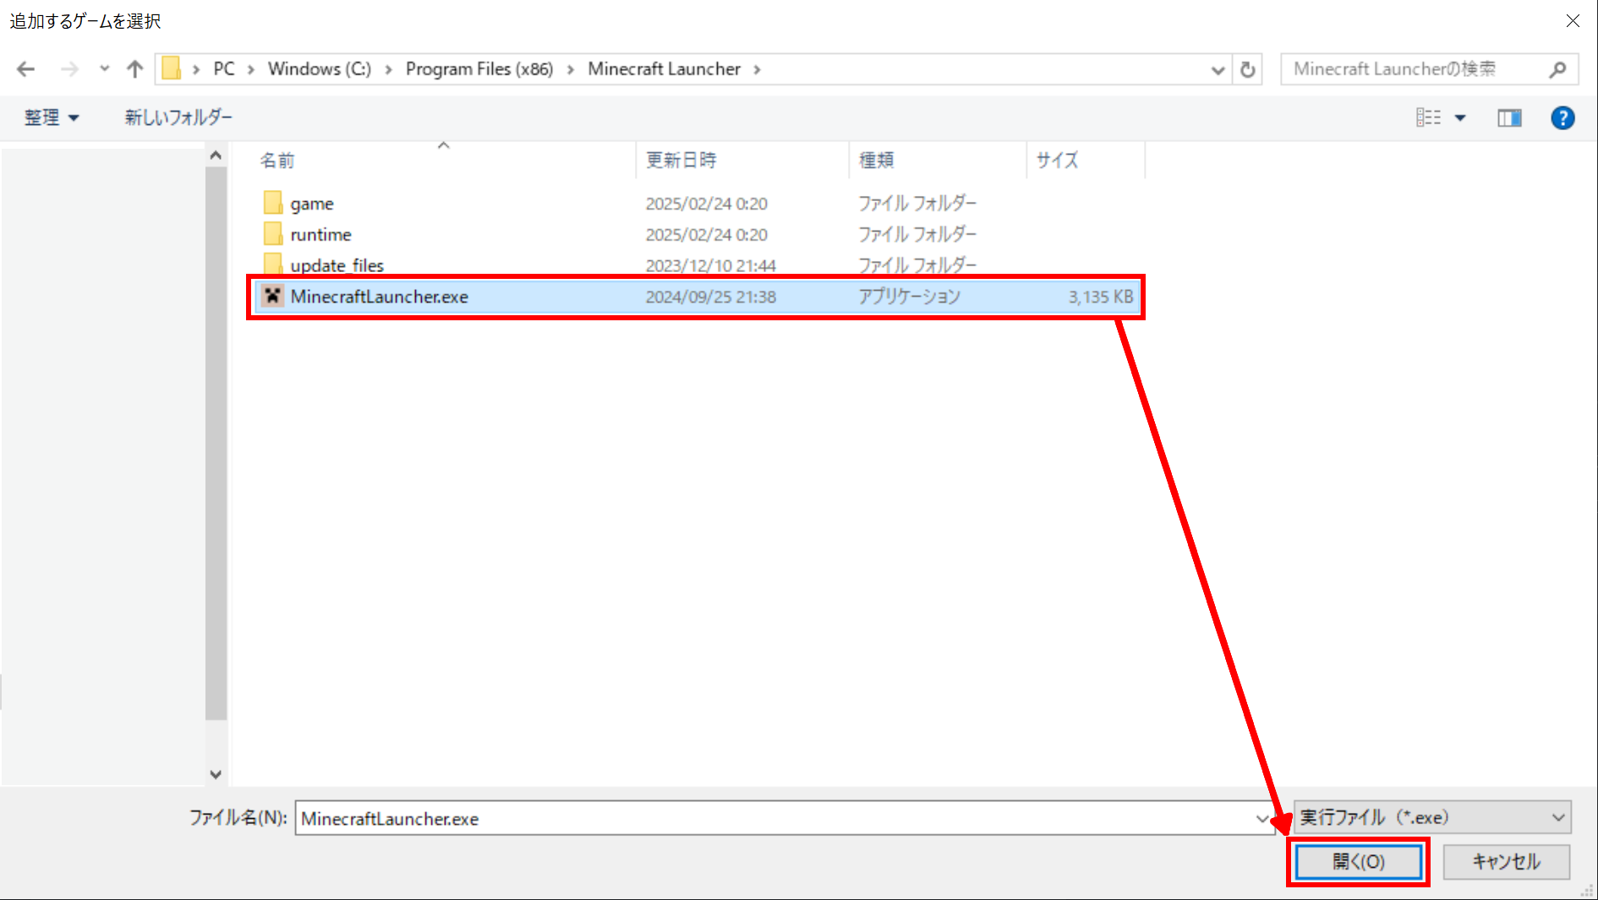Click the navigation pane scroll up arrow

click(216, 155)
